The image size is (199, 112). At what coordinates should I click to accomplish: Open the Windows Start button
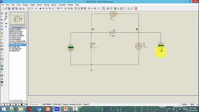click(4, 109)
